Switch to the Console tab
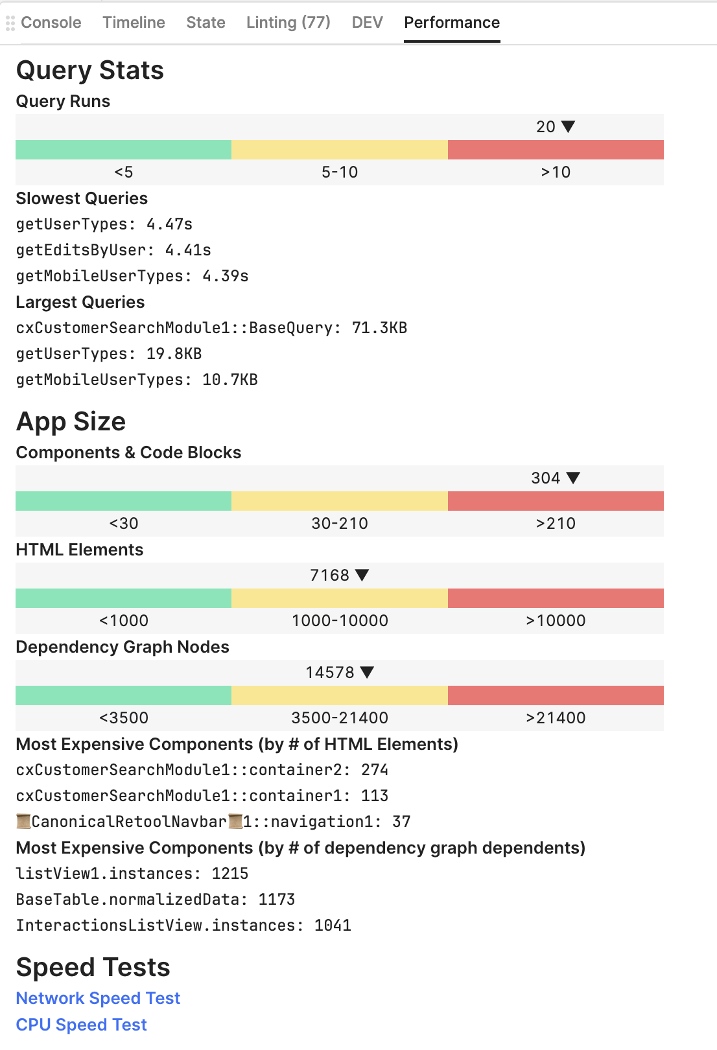This screenshot has height=1050, width=717. [51, 23]
